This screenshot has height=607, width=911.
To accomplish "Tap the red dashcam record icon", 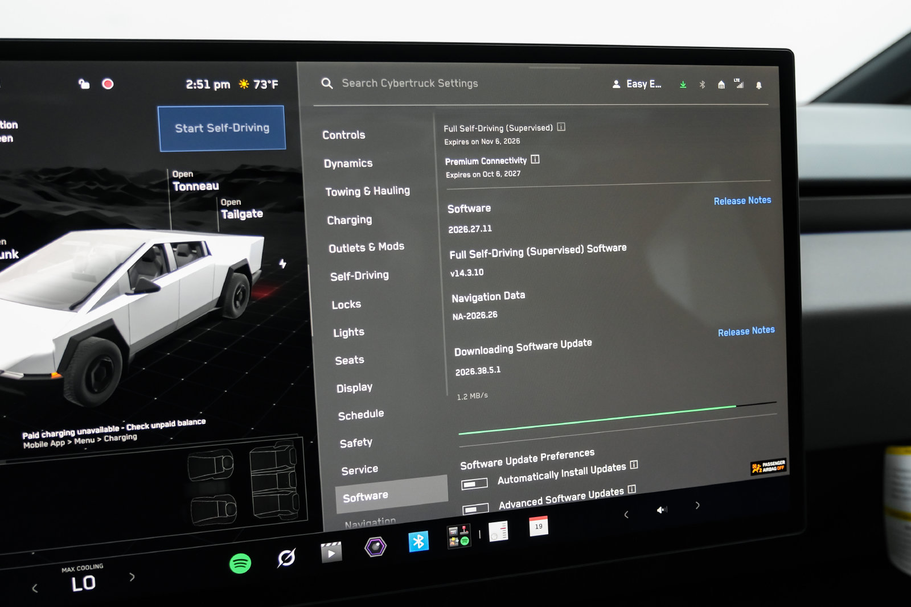I will click(x=108, y=84).
